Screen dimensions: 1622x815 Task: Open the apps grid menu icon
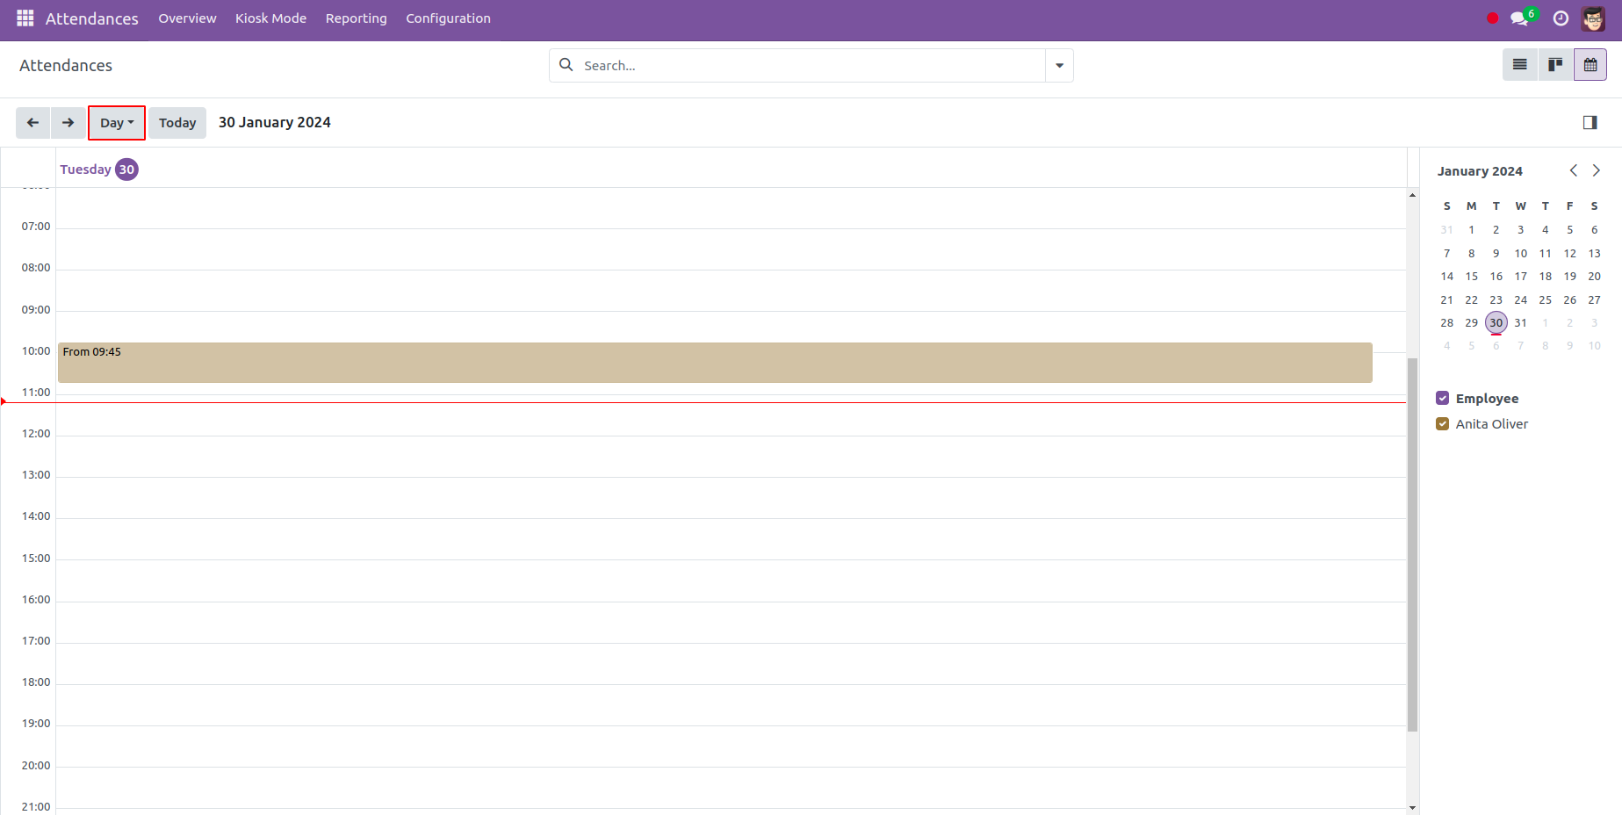click(25, 18)
